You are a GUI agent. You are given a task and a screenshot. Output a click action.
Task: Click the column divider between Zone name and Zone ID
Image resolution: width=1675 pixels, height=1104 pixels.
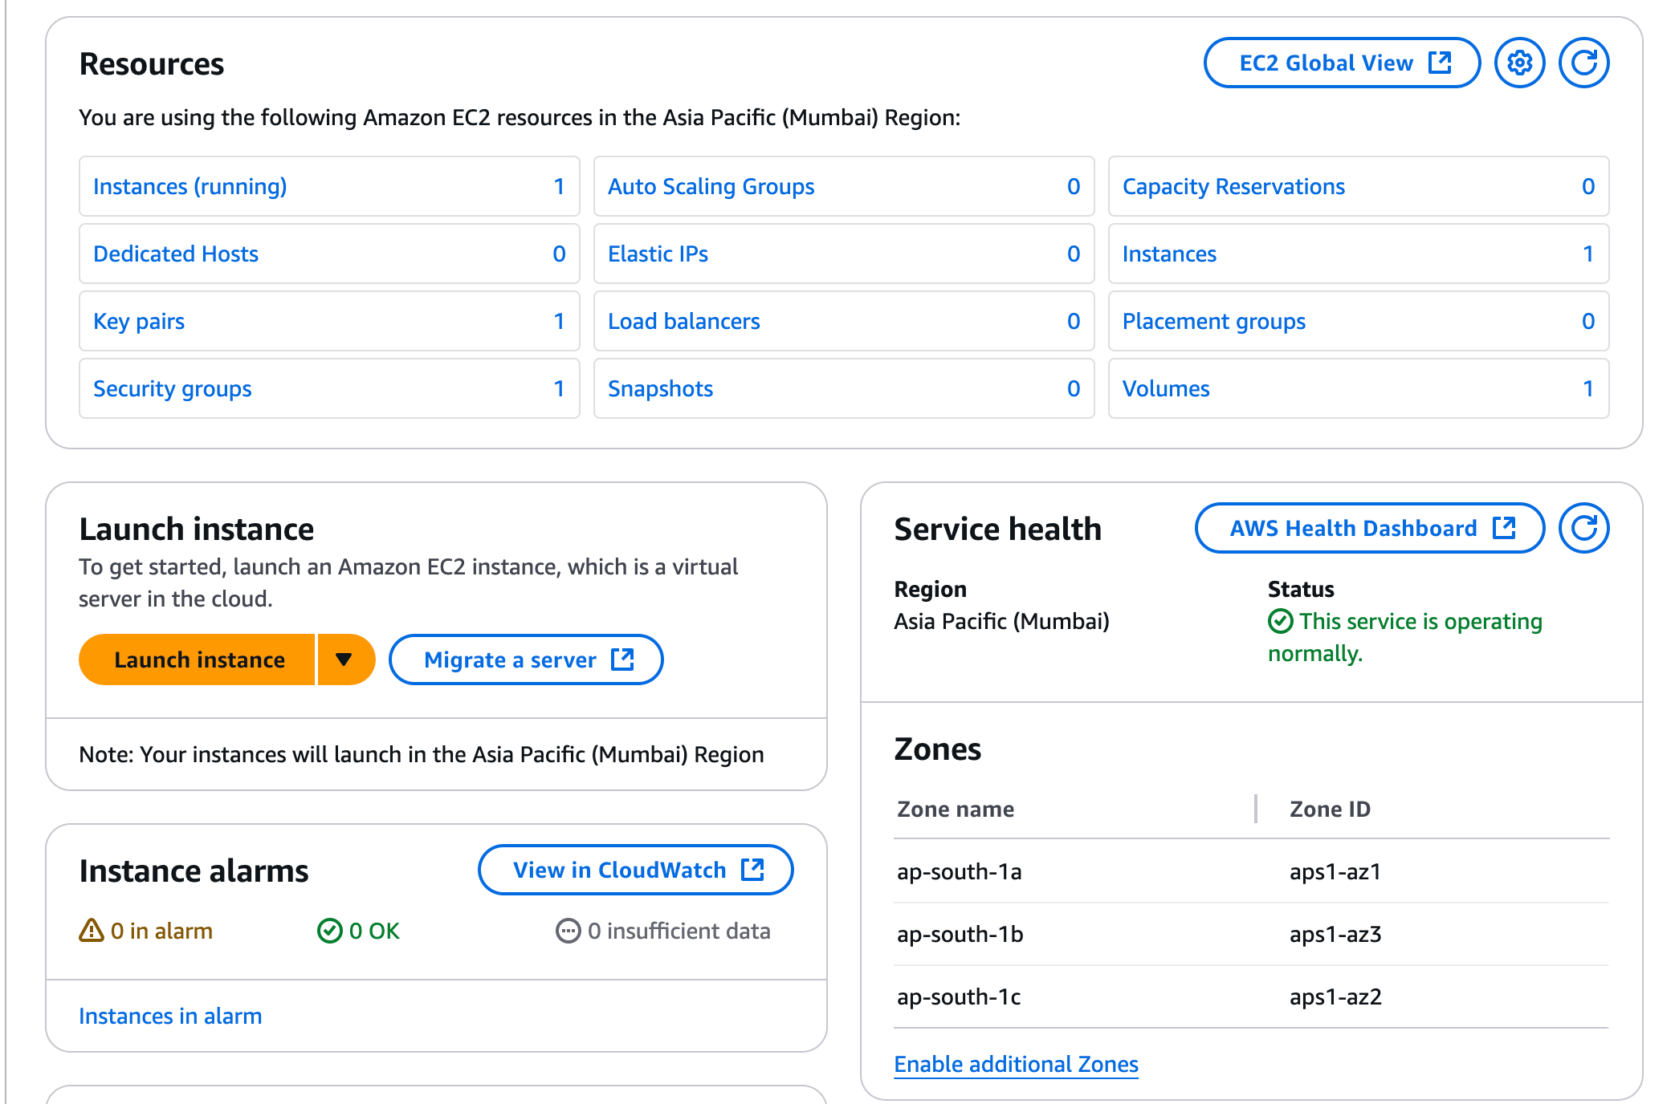click(1256, 809)
